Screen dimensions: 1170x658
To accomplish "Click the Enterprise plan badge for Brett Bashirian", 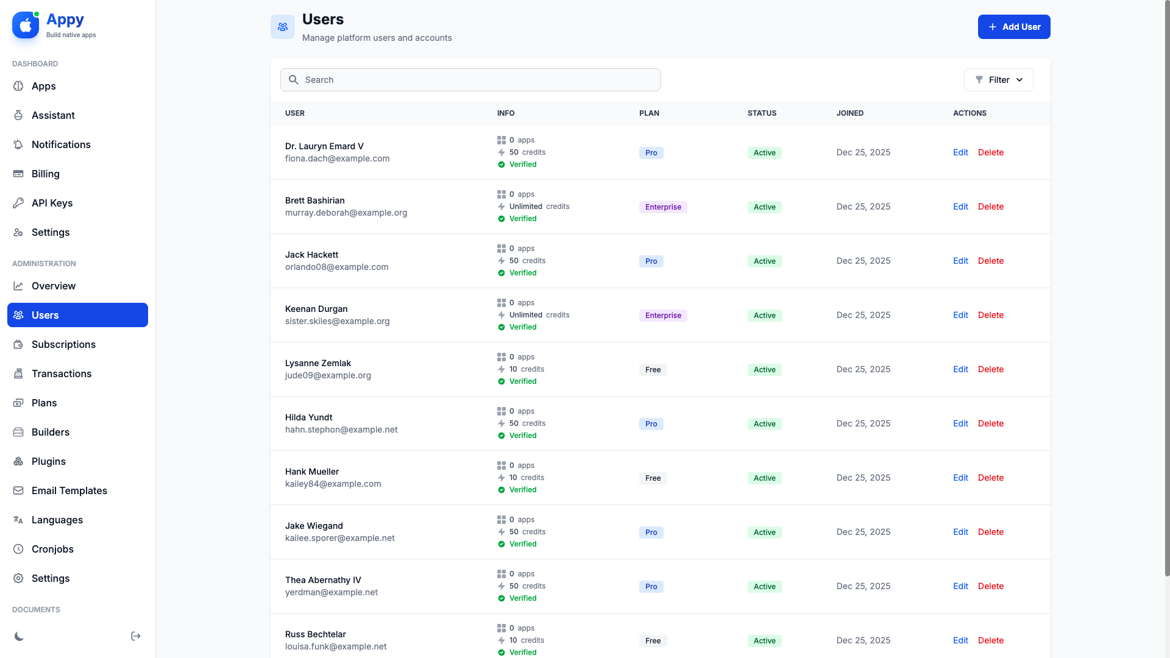I will [x=663, y=207].
